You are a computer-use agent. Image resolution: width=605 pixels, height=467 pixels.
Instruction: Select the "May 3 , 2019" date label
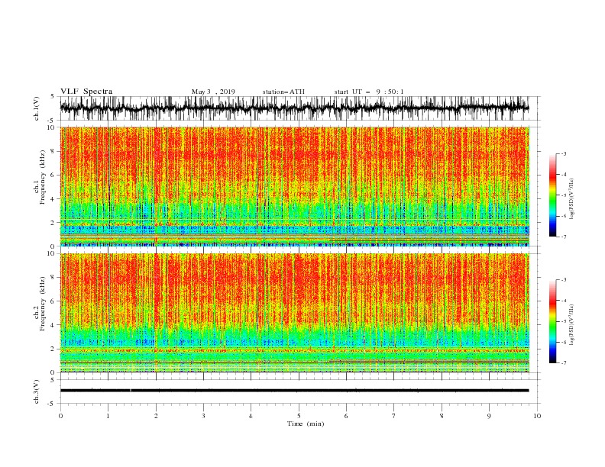213,92
